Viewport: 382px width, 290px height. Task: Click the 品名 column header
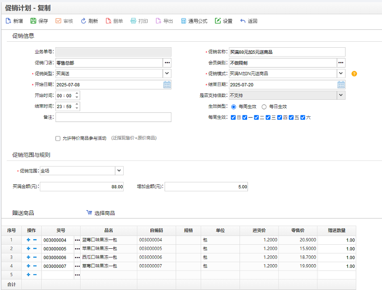[x=109, y=230]
